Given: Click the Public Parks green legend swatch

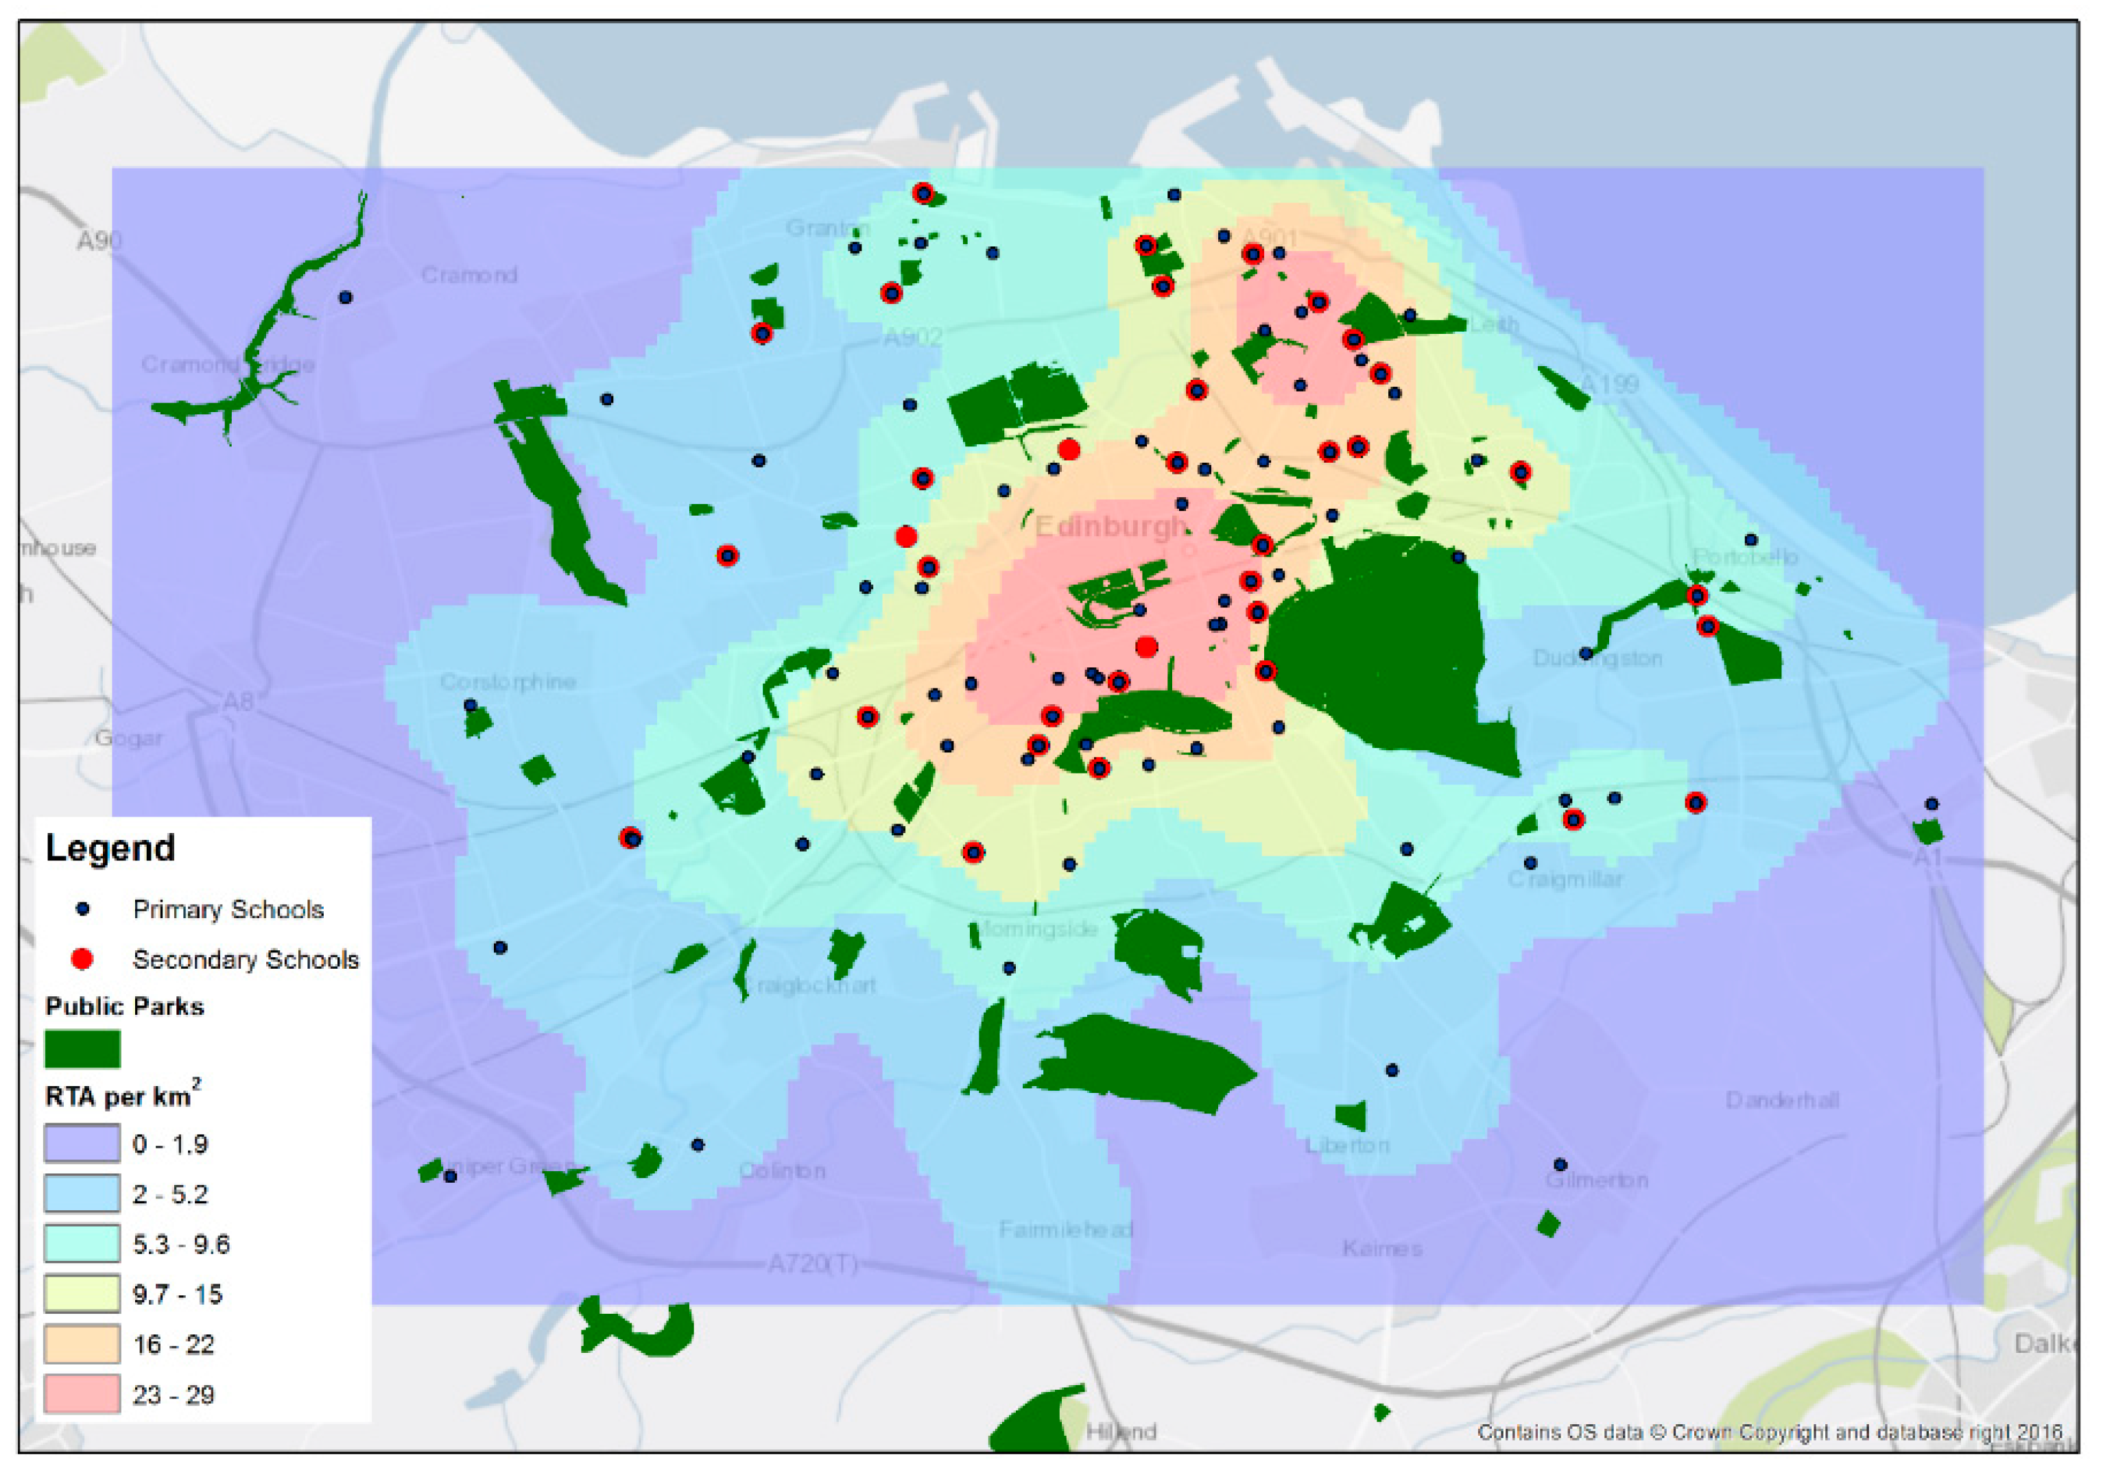Looking at the screenshot, I should [x=82, y=1048].
